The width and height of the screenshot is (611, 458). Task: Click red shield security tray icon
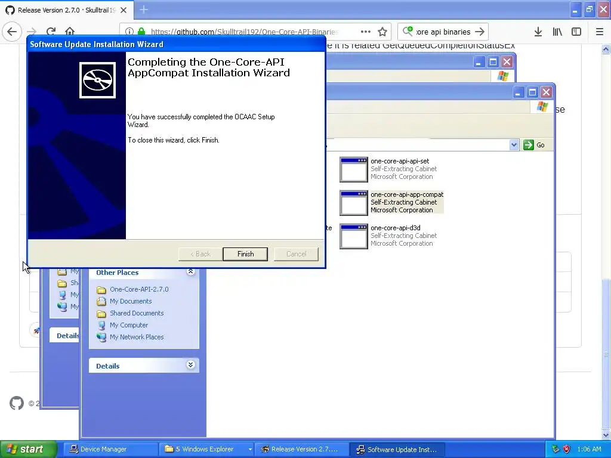567,450
